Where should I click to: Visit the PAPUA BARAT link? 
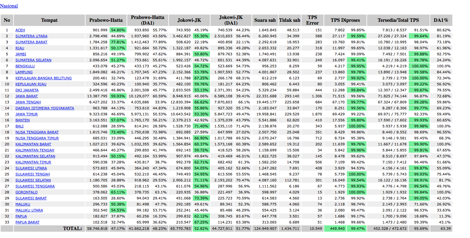27,222
